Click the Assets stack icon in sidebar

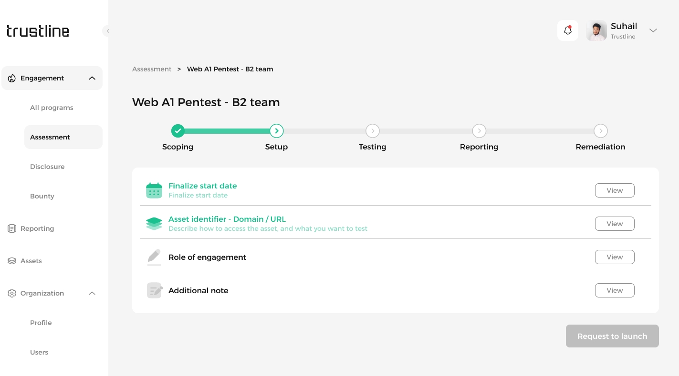pos(12,261)
